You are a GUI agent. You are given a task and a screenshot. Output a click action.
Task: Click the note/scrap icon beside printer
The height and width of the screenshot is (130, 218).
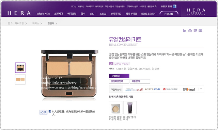point(195,31)
